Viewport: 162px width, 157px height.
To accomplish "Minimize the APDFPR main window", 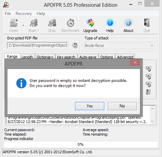I will tap(131, 4).
